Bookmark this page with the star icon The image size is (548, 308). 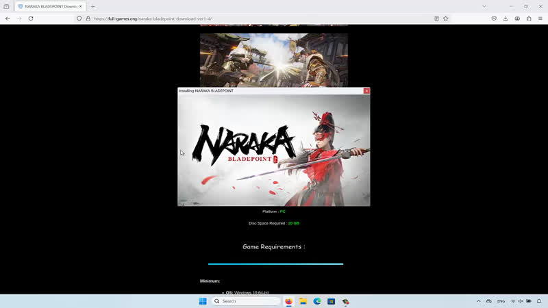[446, 18]
